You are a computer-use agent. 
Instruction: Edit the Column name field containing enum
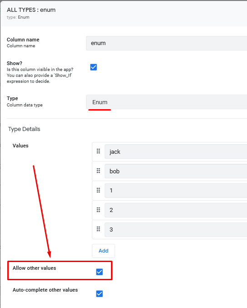(x=166, y=43)
